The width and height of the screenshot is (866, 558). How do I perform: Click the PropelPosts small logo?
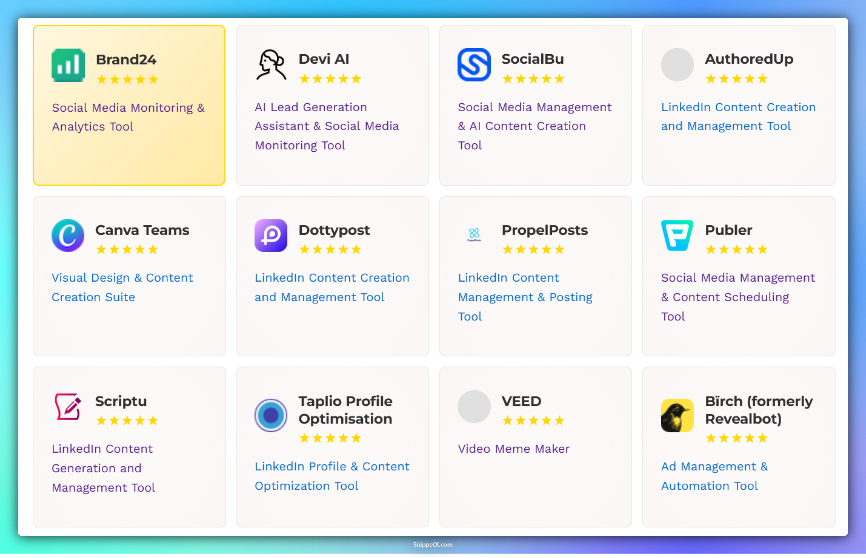[x=474, y=235]
